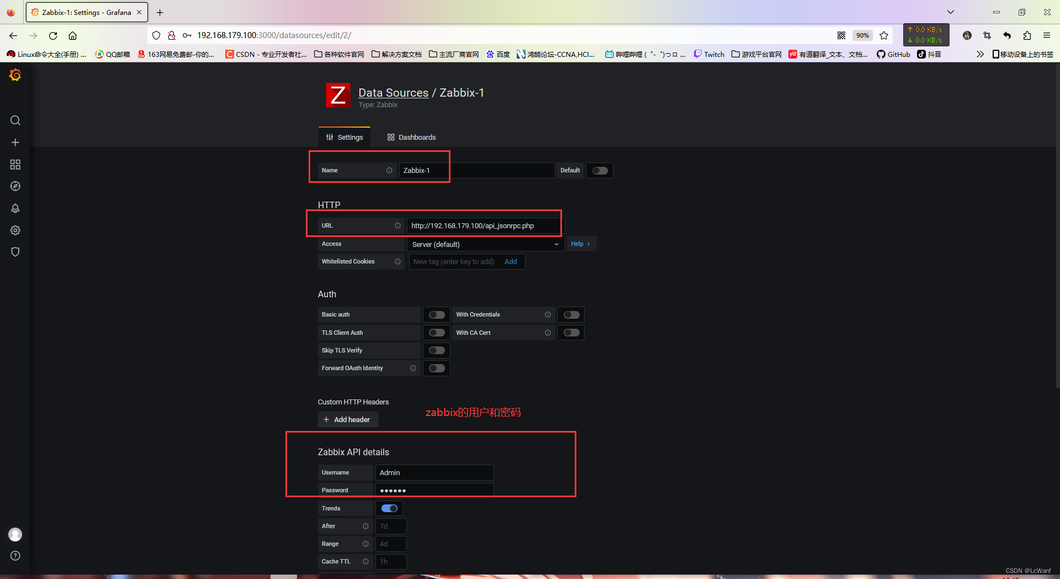Click the Zabbix red Z logo
This screenshot has width=1060, height=579.
[x=338, y=95]
